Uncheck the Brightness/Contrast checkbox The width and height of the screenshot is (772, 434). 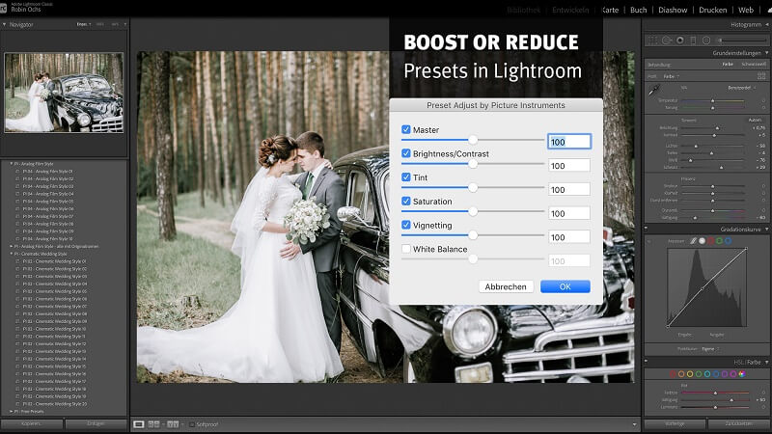tap(405, 153)
